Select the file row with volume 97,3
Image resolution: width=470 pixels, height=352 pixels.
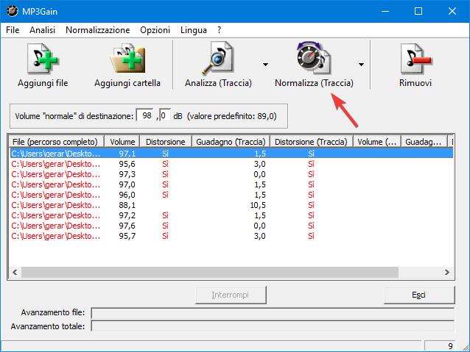pos(231,174)
